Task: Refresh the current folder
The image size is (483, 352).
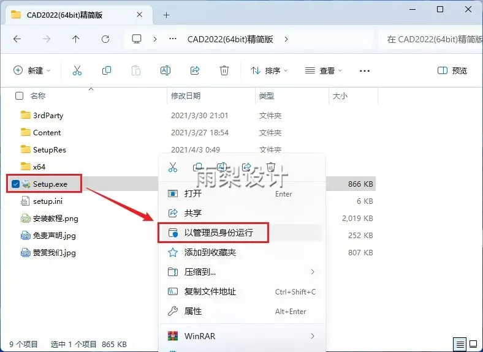Action: click(105, 39)
